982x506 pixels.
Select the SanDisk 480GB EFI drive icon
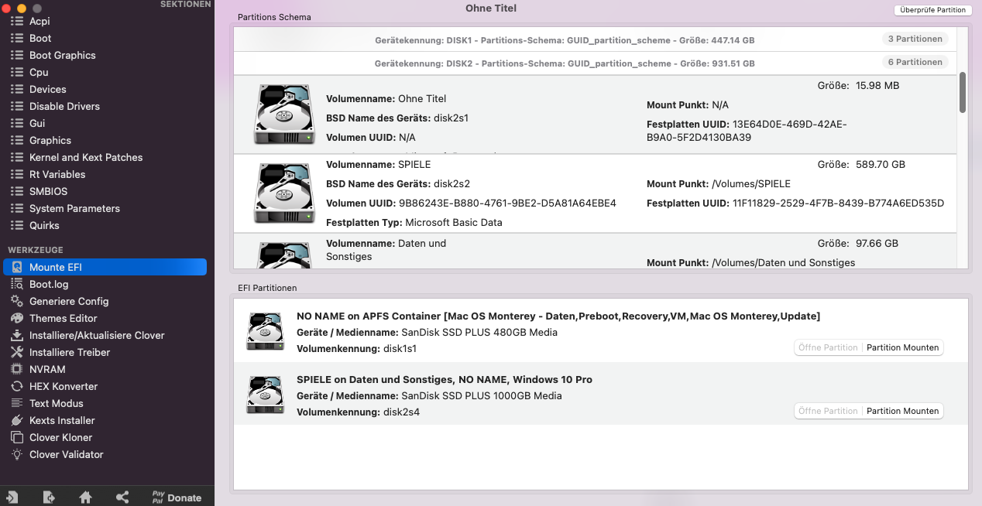pos(266,332)
